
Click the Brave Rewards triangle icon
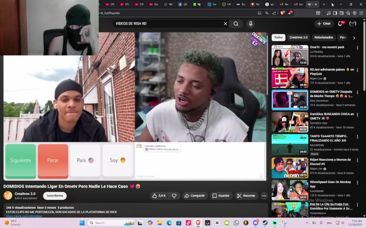(x=290, y=13)
